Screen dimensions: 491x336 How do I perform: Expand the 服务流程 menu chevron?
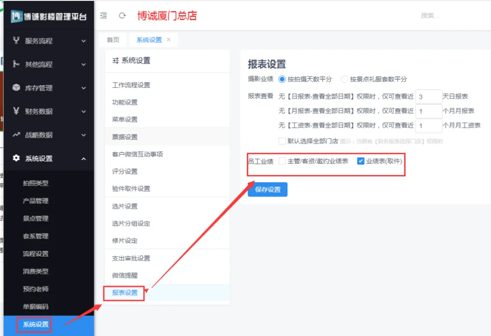tap(83, 41)
